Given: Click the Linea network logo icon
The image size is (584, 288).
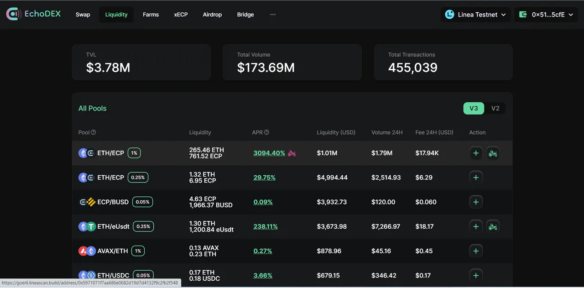Looking at the screenshot, I should (450, 15).
